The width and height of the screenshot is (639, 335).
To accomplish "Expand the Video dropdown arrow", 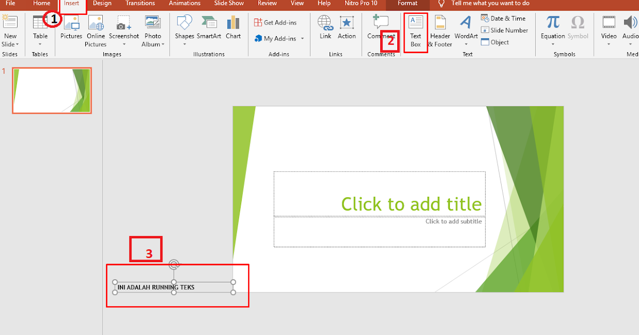I will tap(609, 45).
